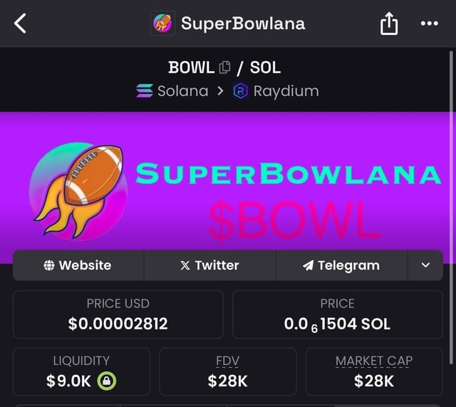Screen dimensions: 456x407
Task: Tap the Raydium DEX logo icon
Action: click(241, 91)
